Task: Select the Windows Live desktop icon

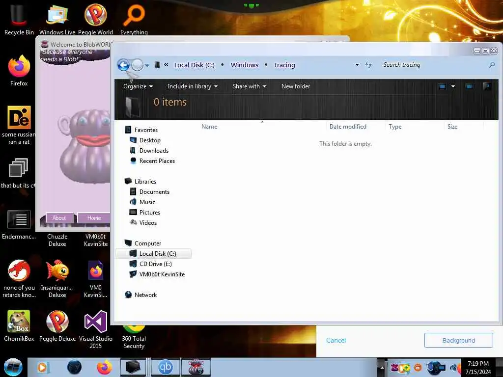Action: [57, 20]
